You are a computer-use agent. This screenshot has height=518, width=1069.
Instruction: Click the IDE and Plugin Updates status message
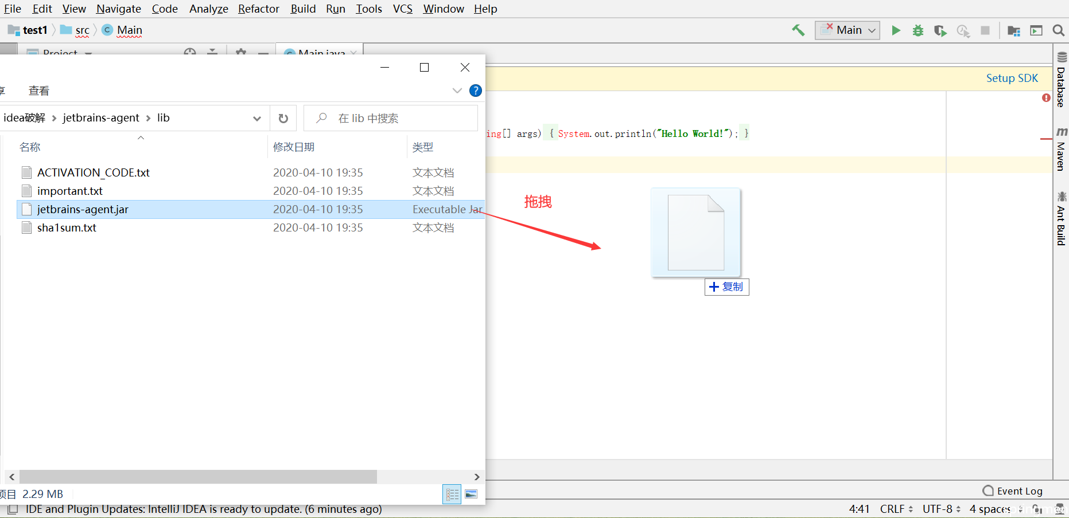point(204,509)
